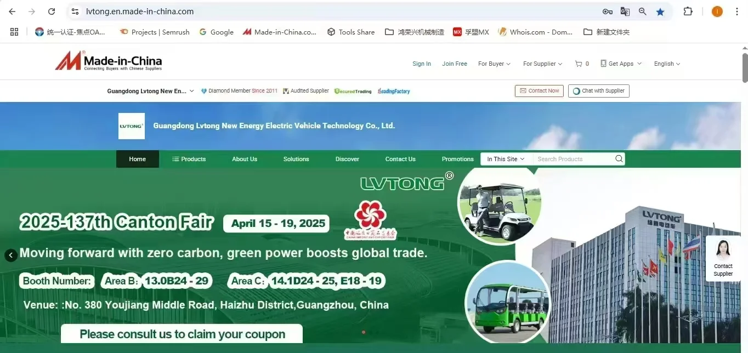Open the shopping cart icon

[579, 64]
